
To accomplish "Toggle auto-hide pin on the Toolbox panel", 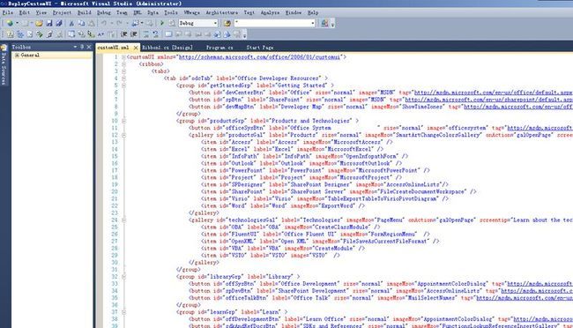I will (x=82, y=47).
